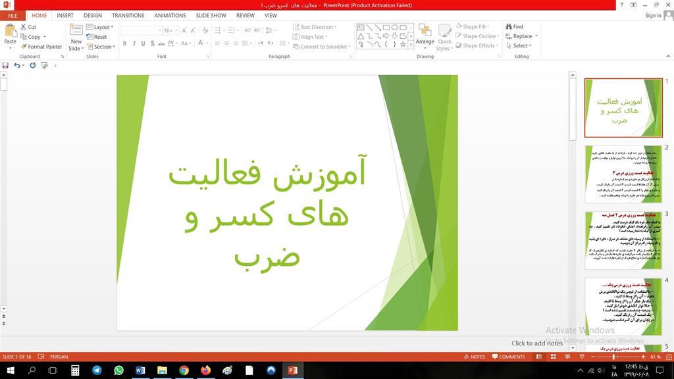Click the Format Painter tool

(41, 47)
